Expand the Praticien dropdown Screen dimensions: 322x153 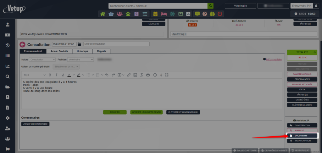pos(80,59)
